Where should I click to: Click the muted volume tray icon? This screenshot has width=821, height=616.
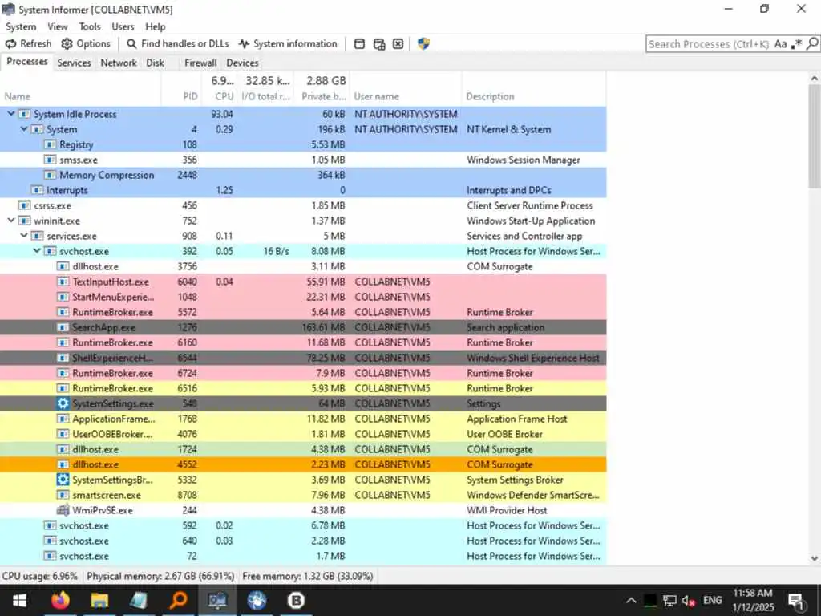(688, 600)
